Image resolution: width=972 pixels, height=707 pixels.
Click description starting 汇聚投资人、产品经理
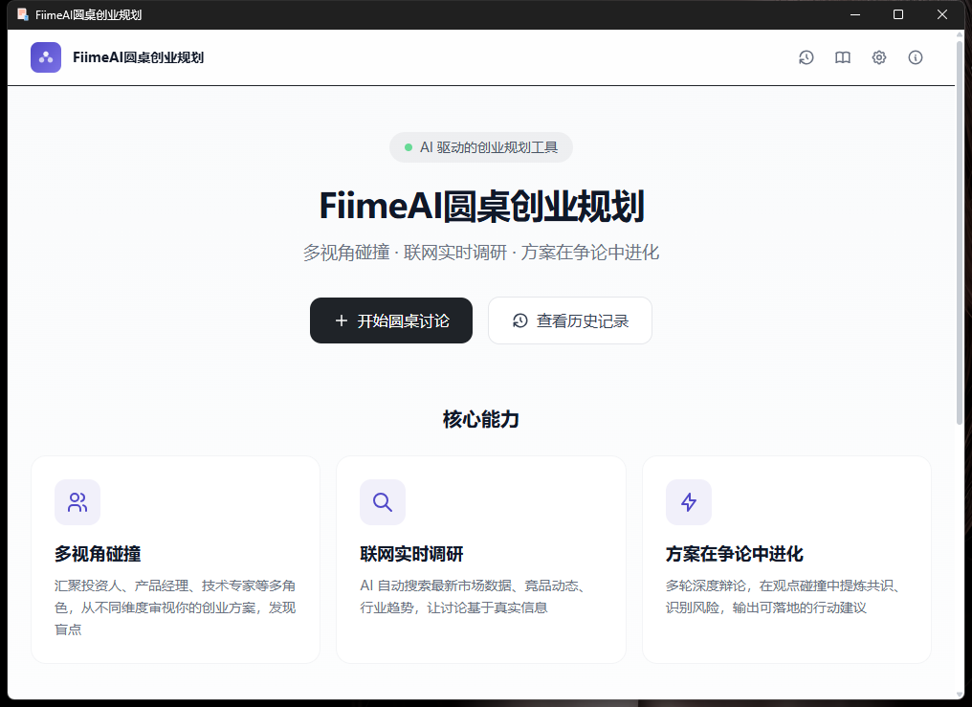click(175, 608)
